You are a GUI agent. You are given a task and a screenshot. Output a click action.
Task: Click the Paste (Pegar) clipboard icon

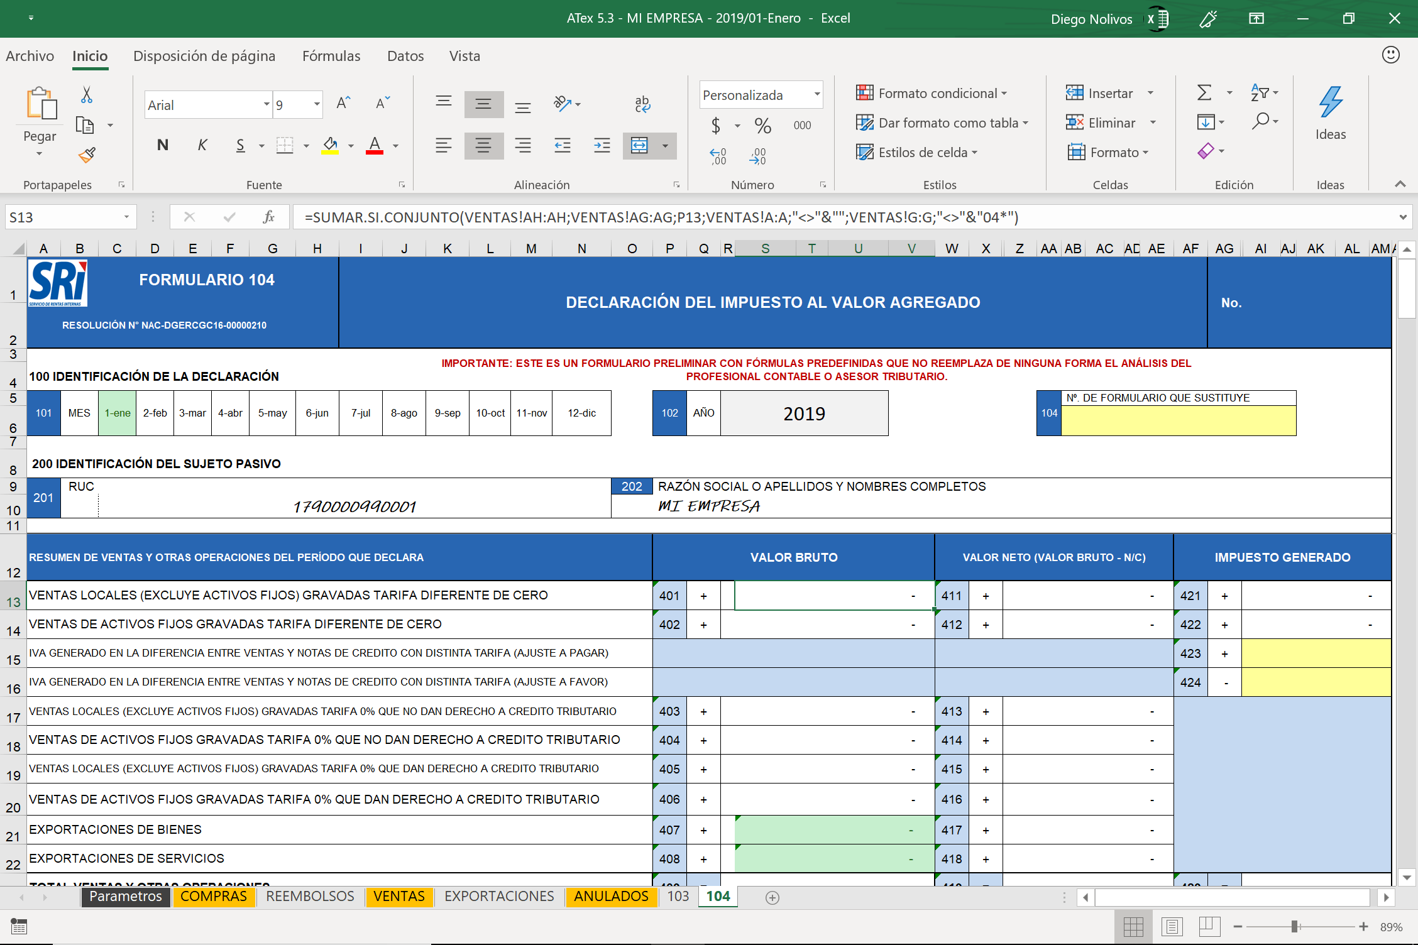coord(41,103)
